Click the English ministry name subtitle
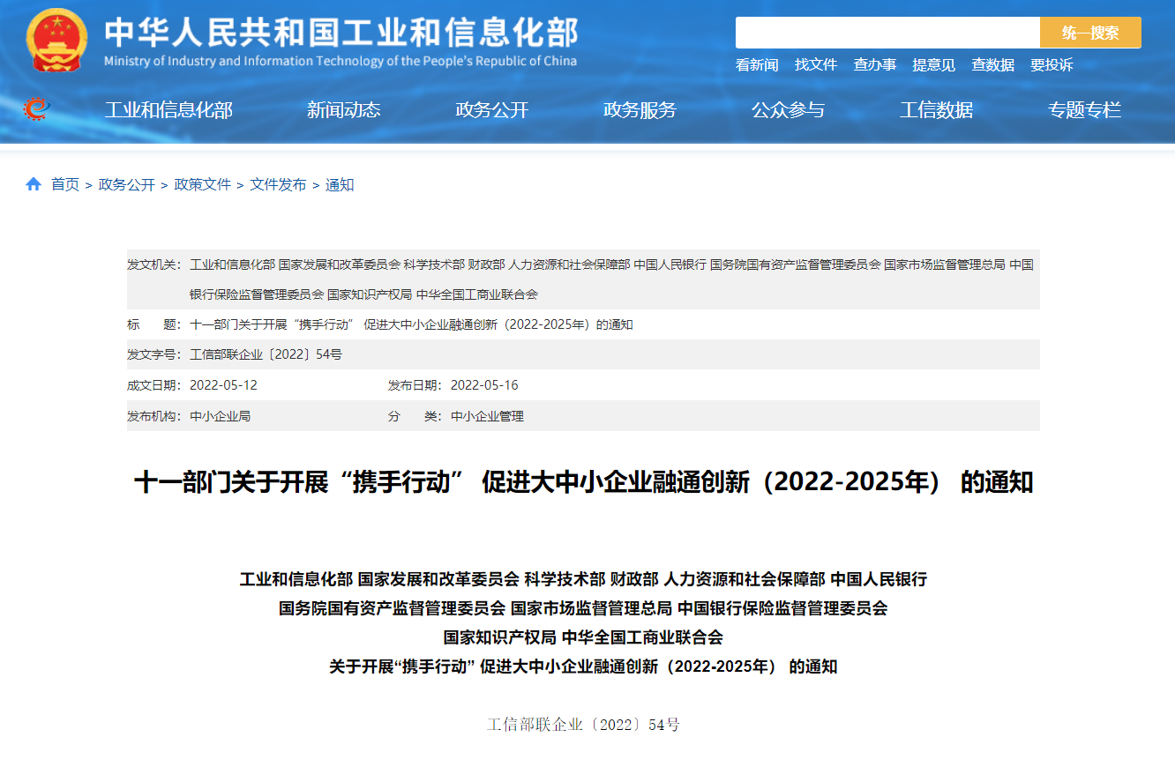Screen dimensions: 1175x767 [x=341, y=61]
